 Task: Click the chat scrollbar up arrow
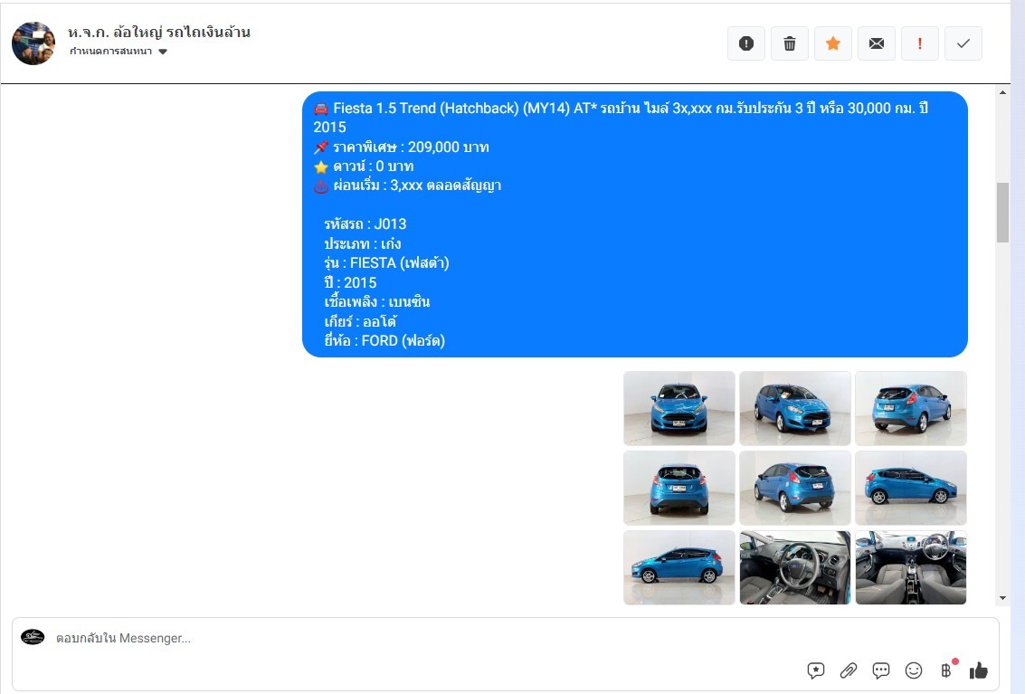pos(1002,92)
